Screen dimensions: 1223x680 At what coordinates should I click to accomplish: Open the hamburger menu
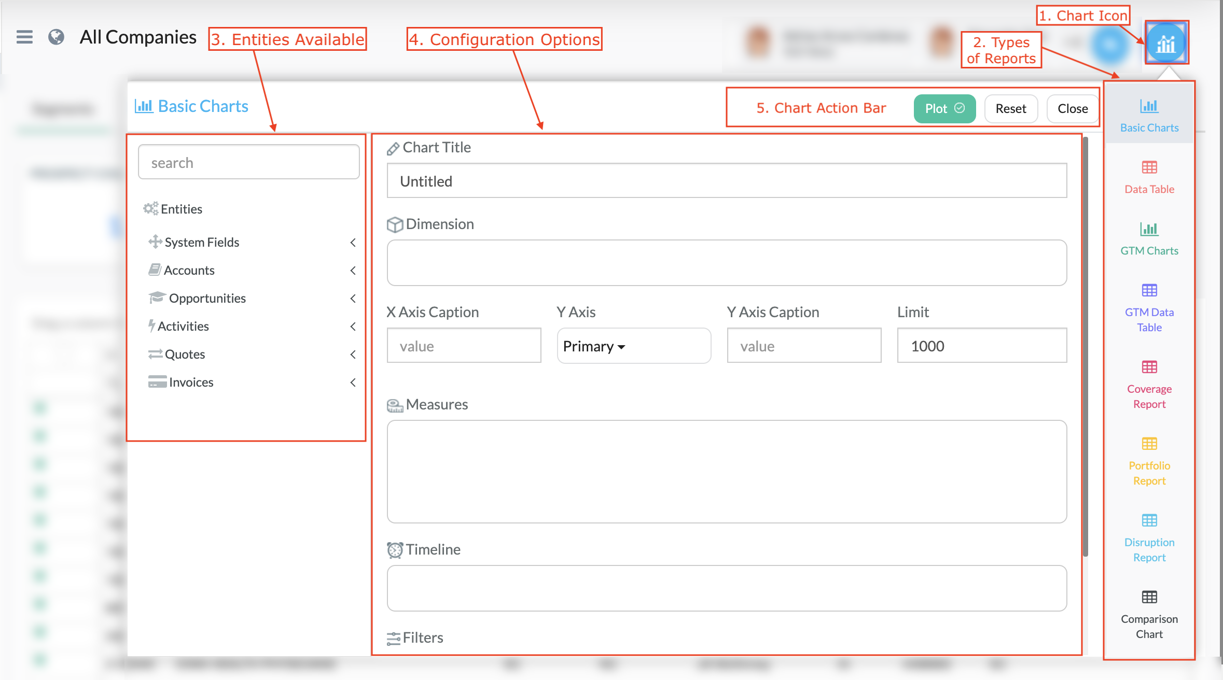coord(24,37)
